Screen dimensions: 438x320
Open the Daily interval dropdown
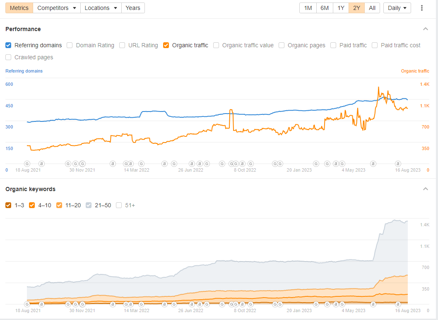(397, 8)
